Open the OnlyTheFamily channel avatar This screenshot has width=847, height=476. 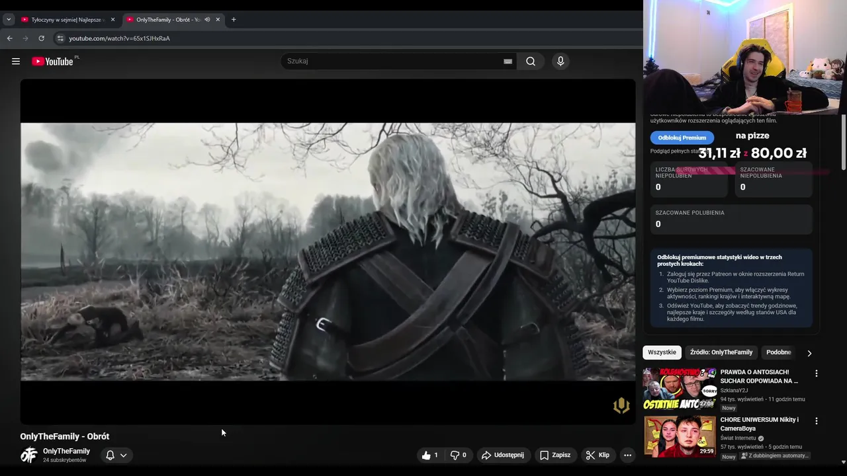coord(28,455)
